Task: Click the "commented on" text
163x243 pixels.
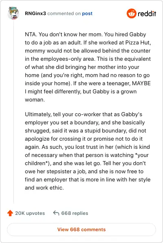Action: (x=64, y=13)
